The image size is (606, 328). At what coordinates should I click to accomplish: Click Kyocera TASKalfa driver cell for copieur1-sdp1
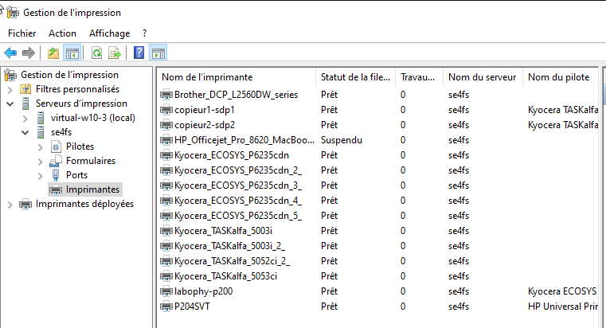(x=563, y=110)
